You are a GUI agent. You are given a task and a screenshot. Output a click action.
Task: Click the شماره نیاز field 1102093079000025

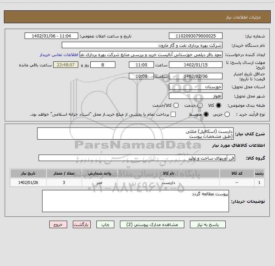click(x=196, y=36)
